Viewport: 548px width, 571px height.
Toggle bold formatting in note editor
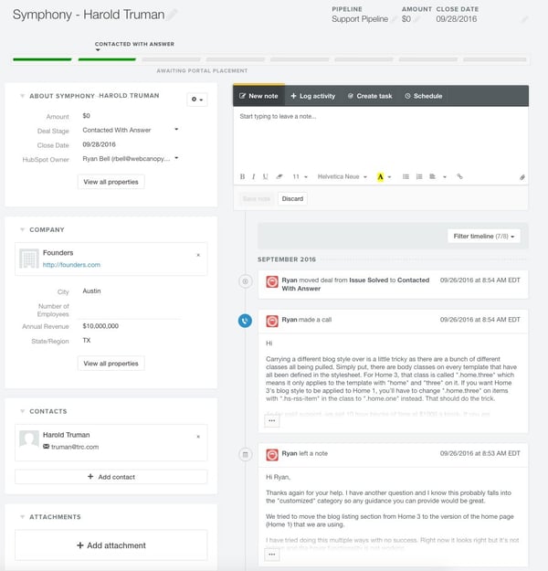(x=242, y=176)
